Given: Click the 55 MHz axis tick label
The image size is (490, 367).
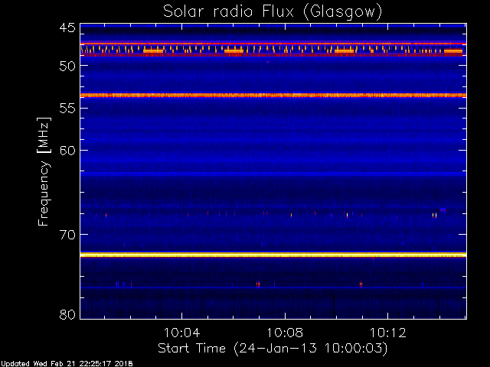Looking at the screenshot, I should tap(67, 109).
